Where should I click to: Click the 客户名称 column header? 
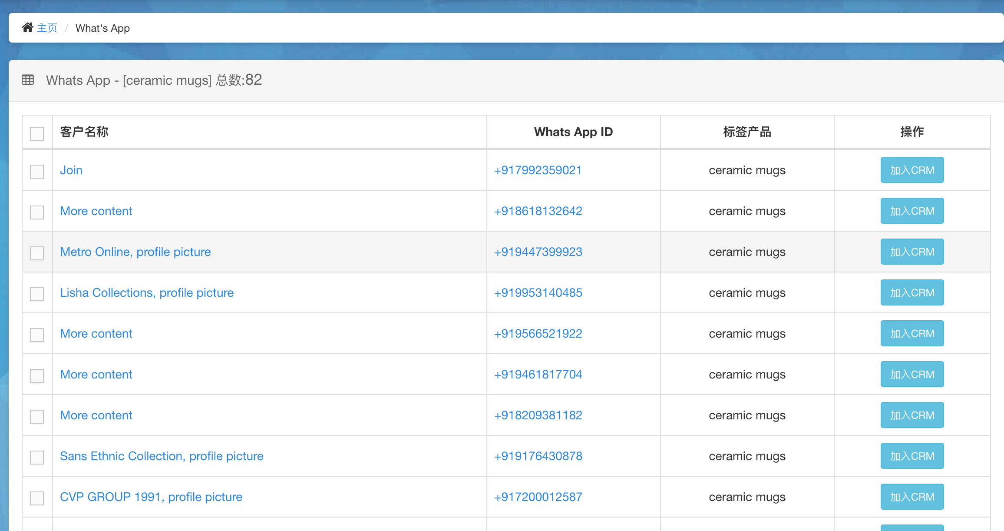[x=84, y=132]
